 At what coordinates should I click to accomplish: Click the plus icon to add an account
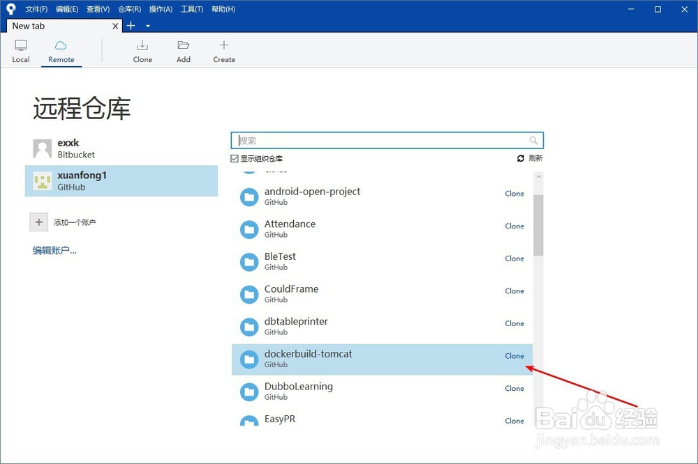click(x=38, y=222)
